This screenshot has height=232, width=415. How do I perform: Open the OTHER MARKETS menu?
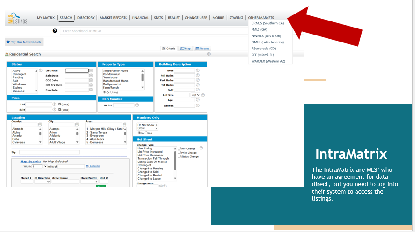(261, 18)
